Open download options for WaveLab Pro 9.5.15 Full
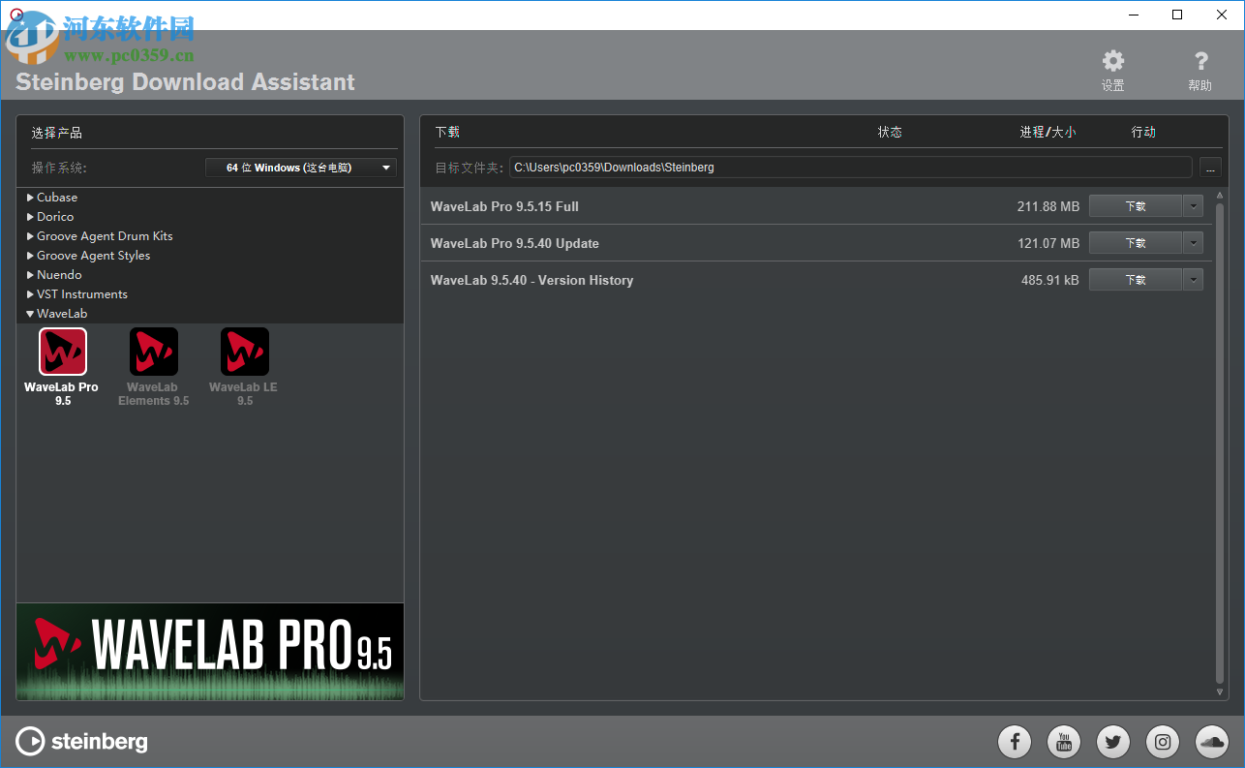This screenshot has width=1245, height=768. [1193, 205]
